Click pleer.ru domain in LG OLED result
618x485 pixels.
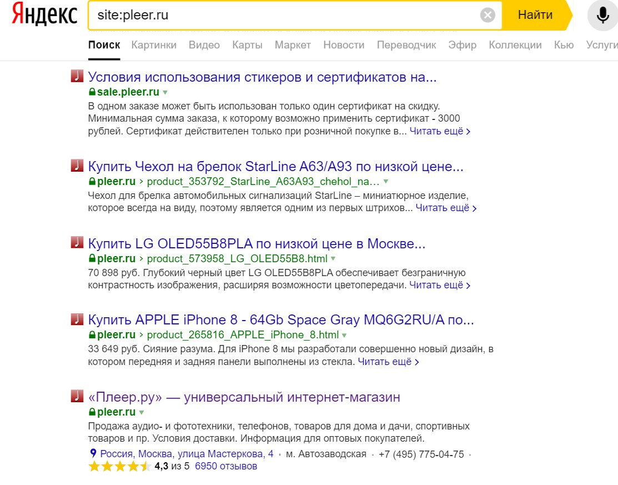(116, 259)
